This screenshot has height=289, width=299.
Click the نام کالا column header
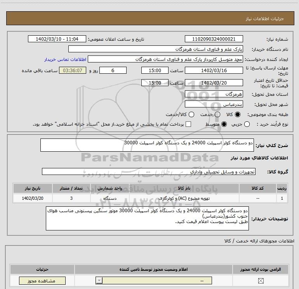point(184,189)
